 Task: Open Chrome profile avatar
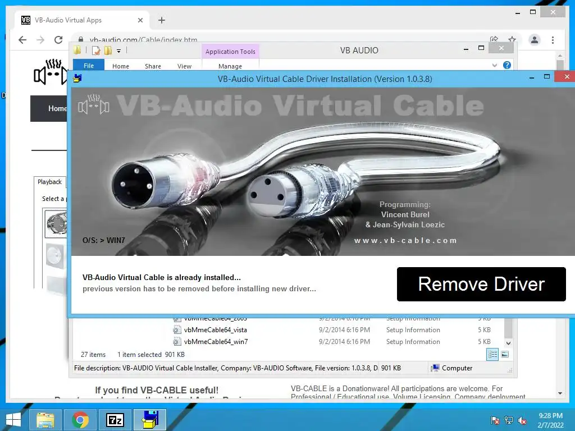[x=535, y=40]
